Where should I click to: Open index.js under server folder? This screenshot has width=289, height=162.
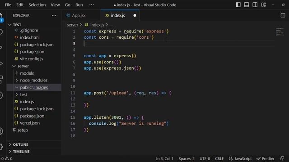point(34,102)
